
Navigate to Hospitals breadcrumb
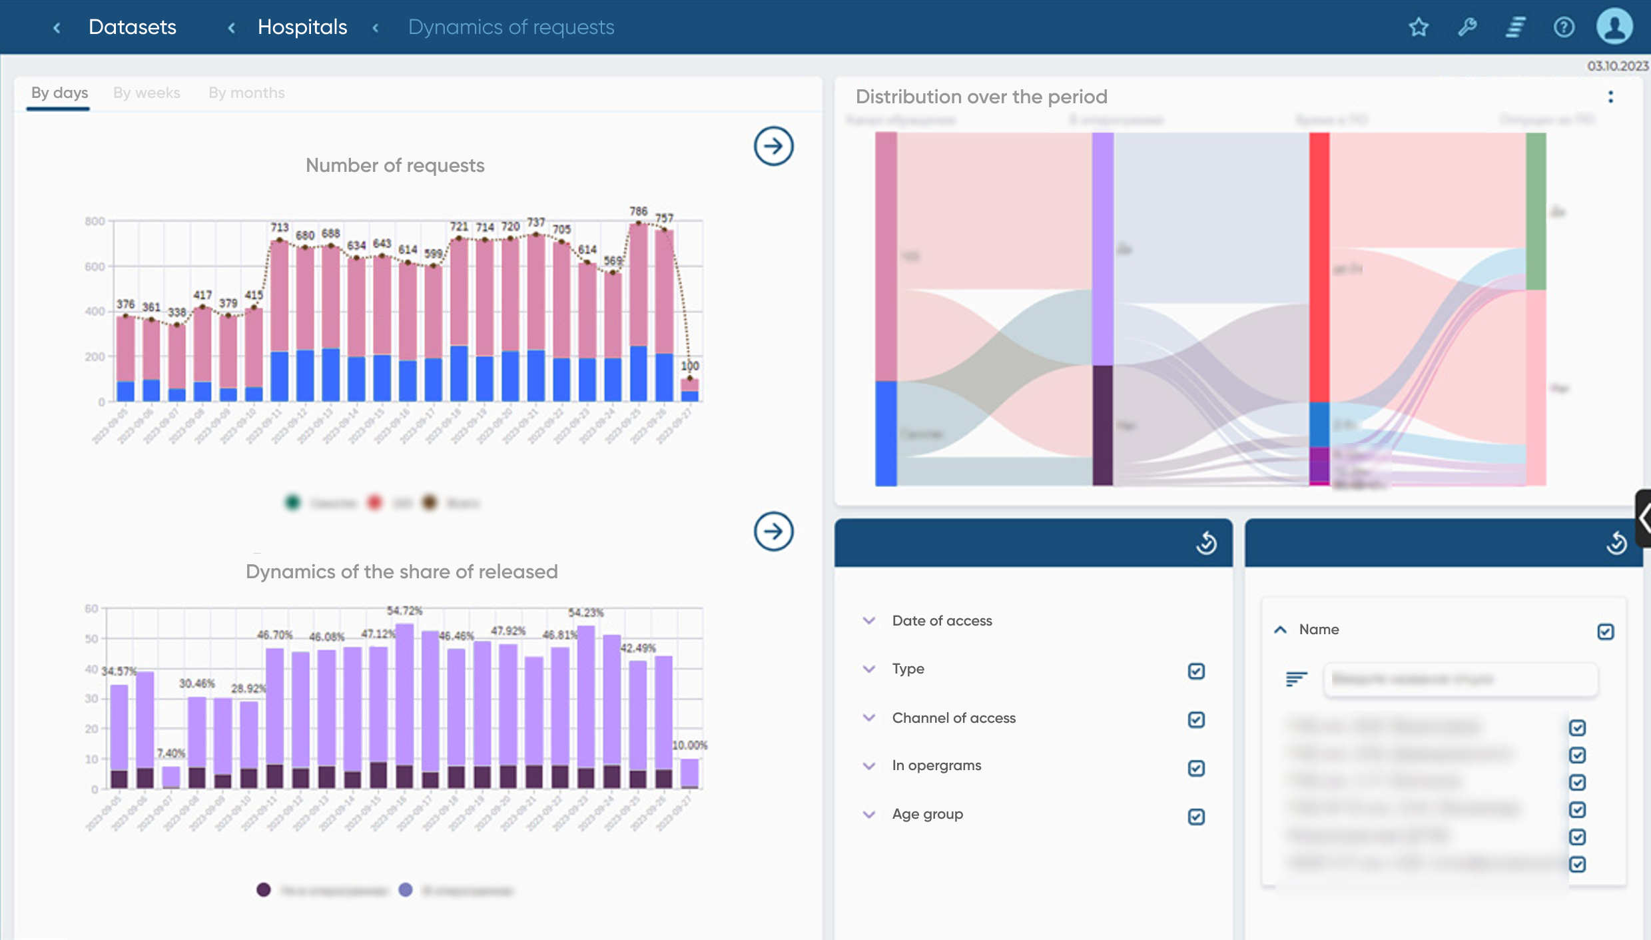pyautogui.click(x=302, y=27)
